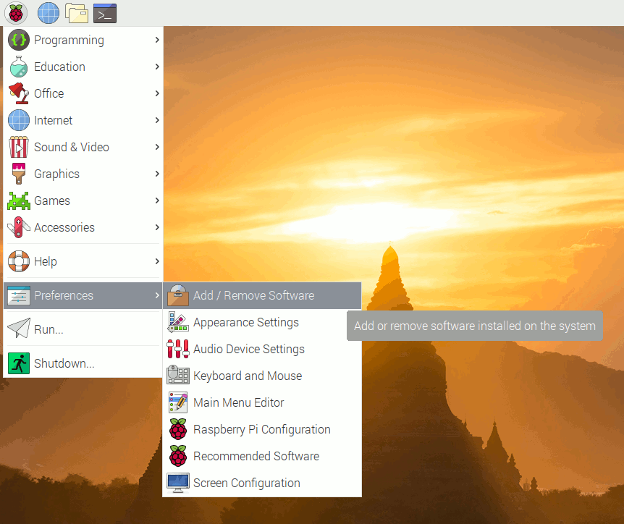The height and width of the screenshot is (524, 624).
Task: Expand the Office submenu arrow
Action: point(157,93)
